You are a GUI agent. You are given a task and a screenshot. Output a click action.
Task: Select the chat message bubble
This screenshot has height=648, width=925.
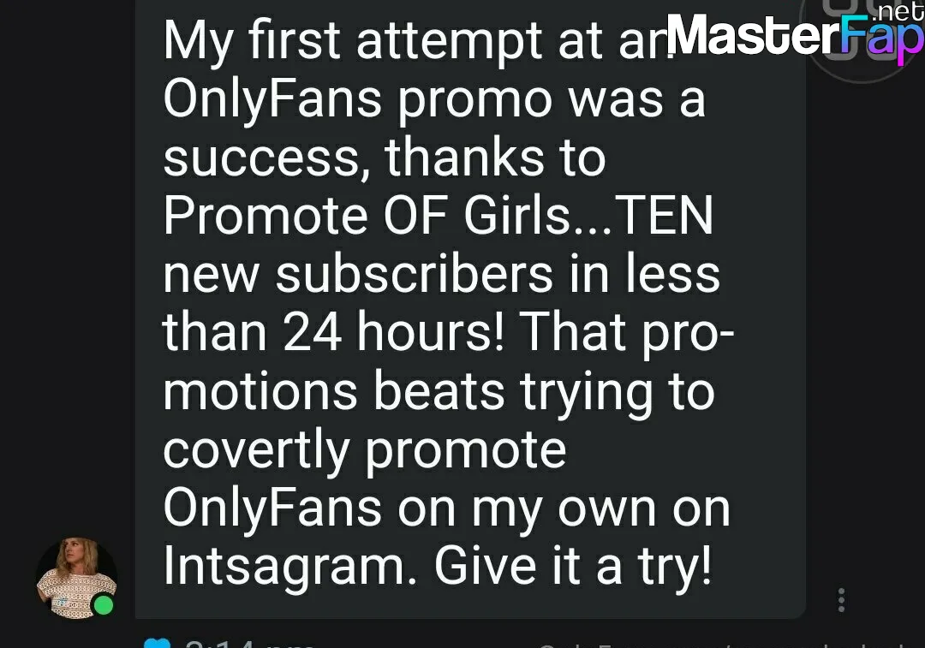tap(471, 309)
